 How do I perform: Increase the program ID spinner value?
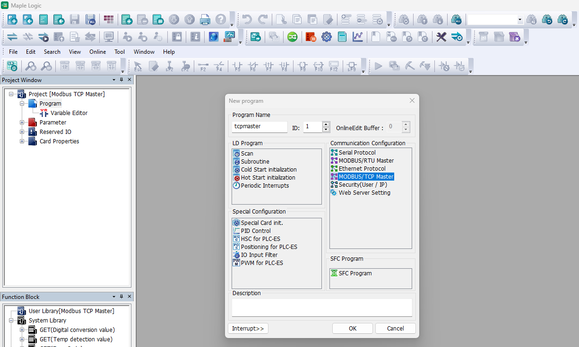tap(326, 124)
